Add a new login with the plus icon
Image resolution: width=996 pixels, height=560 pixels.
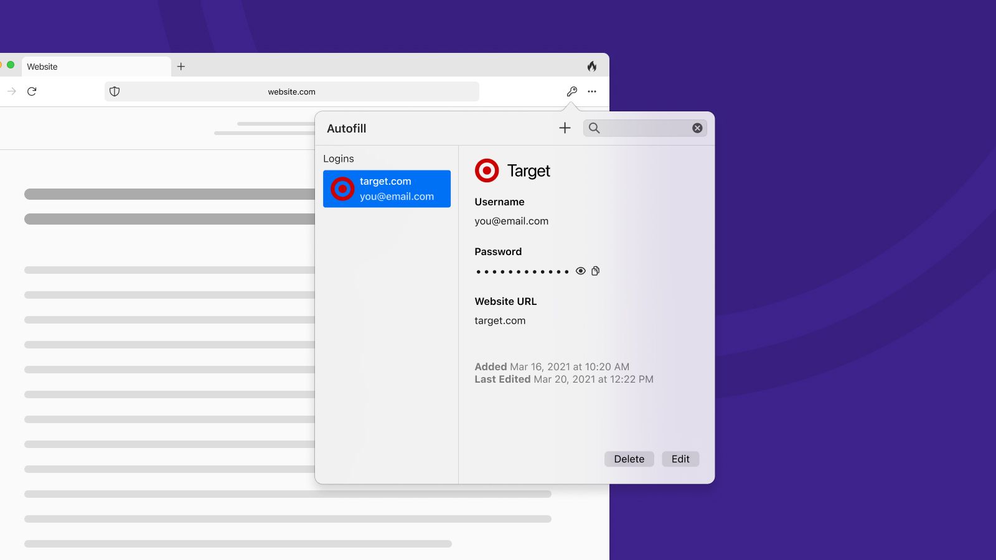tap(564, 128)
